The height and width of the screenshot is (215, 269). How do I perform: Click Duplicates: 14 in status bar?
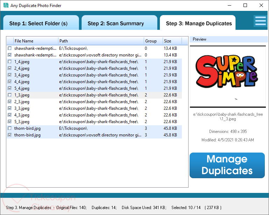point(104,208)
